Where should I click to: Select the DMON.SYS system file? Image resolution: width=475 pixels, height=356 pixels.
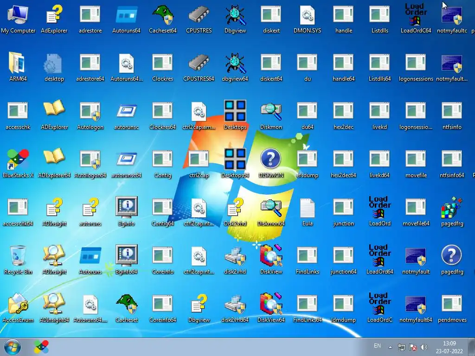307,19
